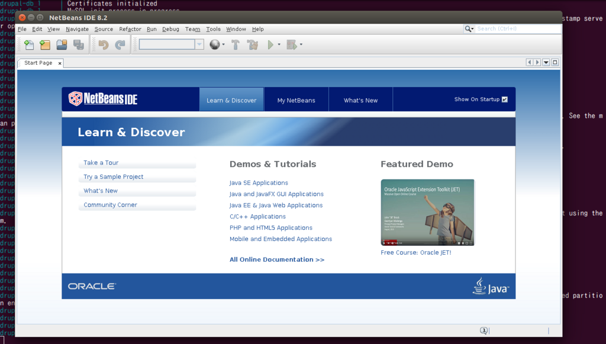Click the New File toolbar icon
606x344 pixels.
click(x=29, y=45)
